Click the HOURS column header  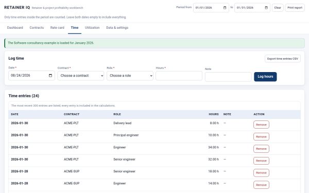pos(214,114)
